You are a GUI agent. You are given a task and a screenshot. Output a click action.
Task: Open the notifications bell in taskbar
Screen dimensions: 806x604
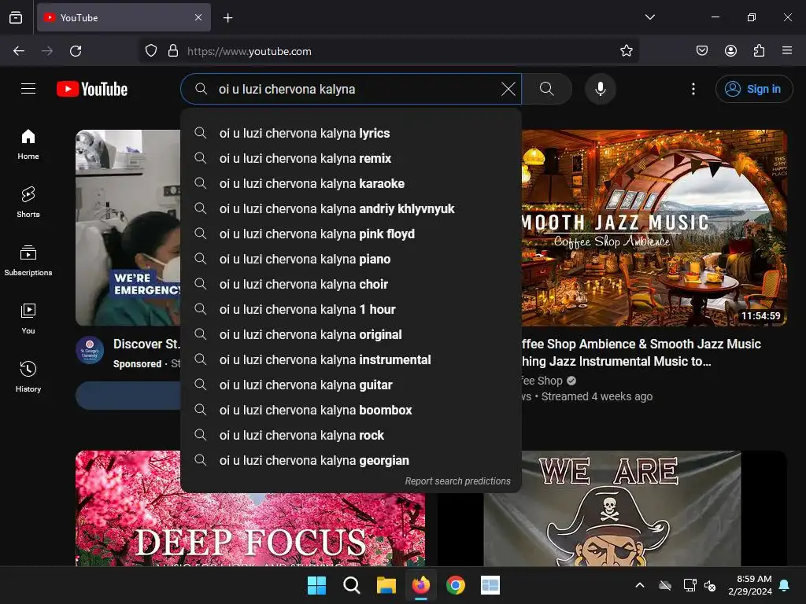[x=785, y=585]
